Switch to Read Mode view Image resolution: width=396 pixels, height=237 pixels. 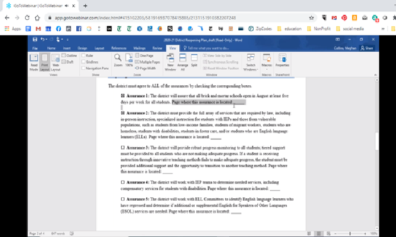34,63
